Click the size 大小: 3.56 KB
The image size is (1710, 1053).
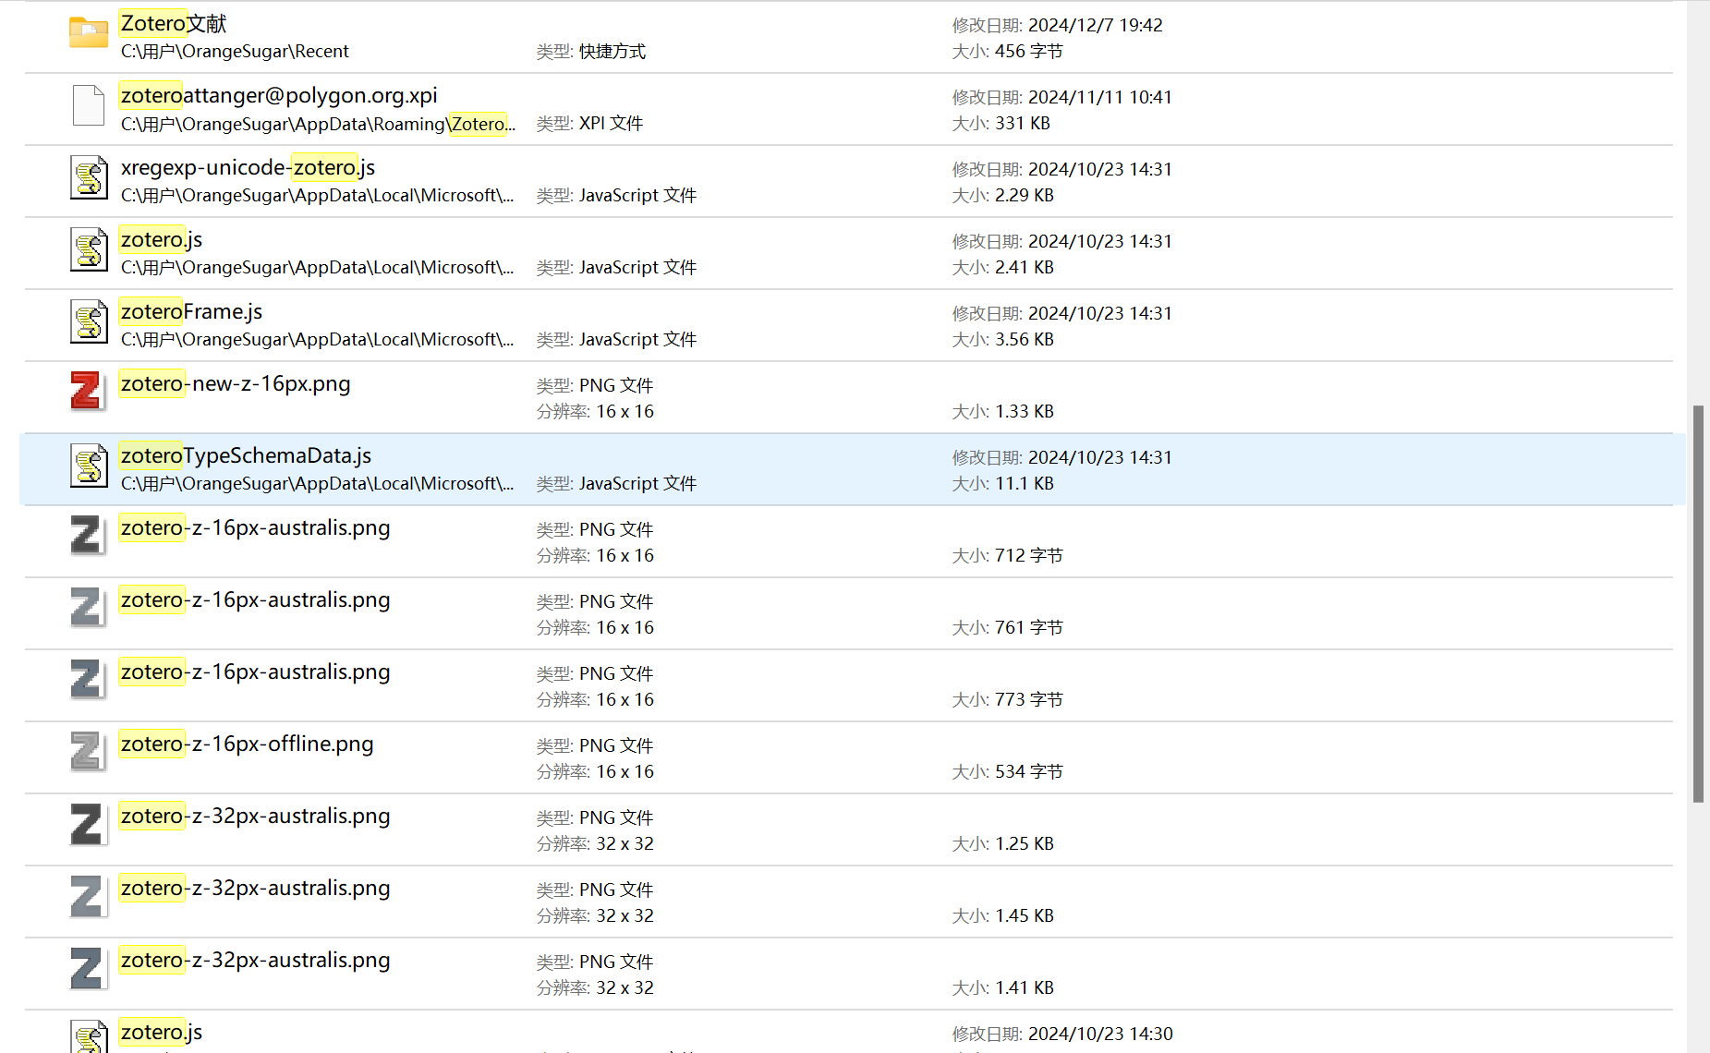tap(1002, 340)
